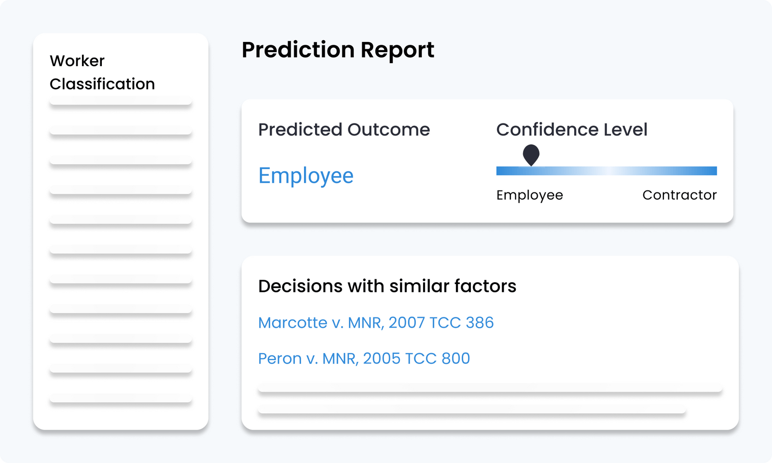Select the last placeholder row in sidebar
Screen dimensions: 772x463
(x=121, y=398)
